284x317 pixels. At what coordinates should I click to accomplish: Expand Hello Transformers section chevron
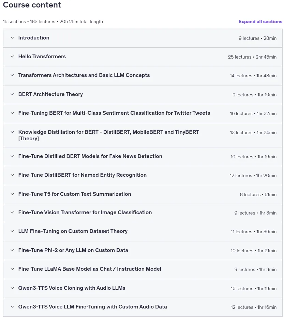pos(12,57)
